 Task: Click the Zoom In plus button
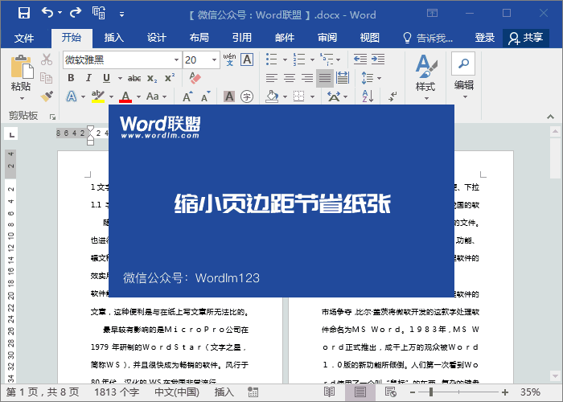(505, 392)
